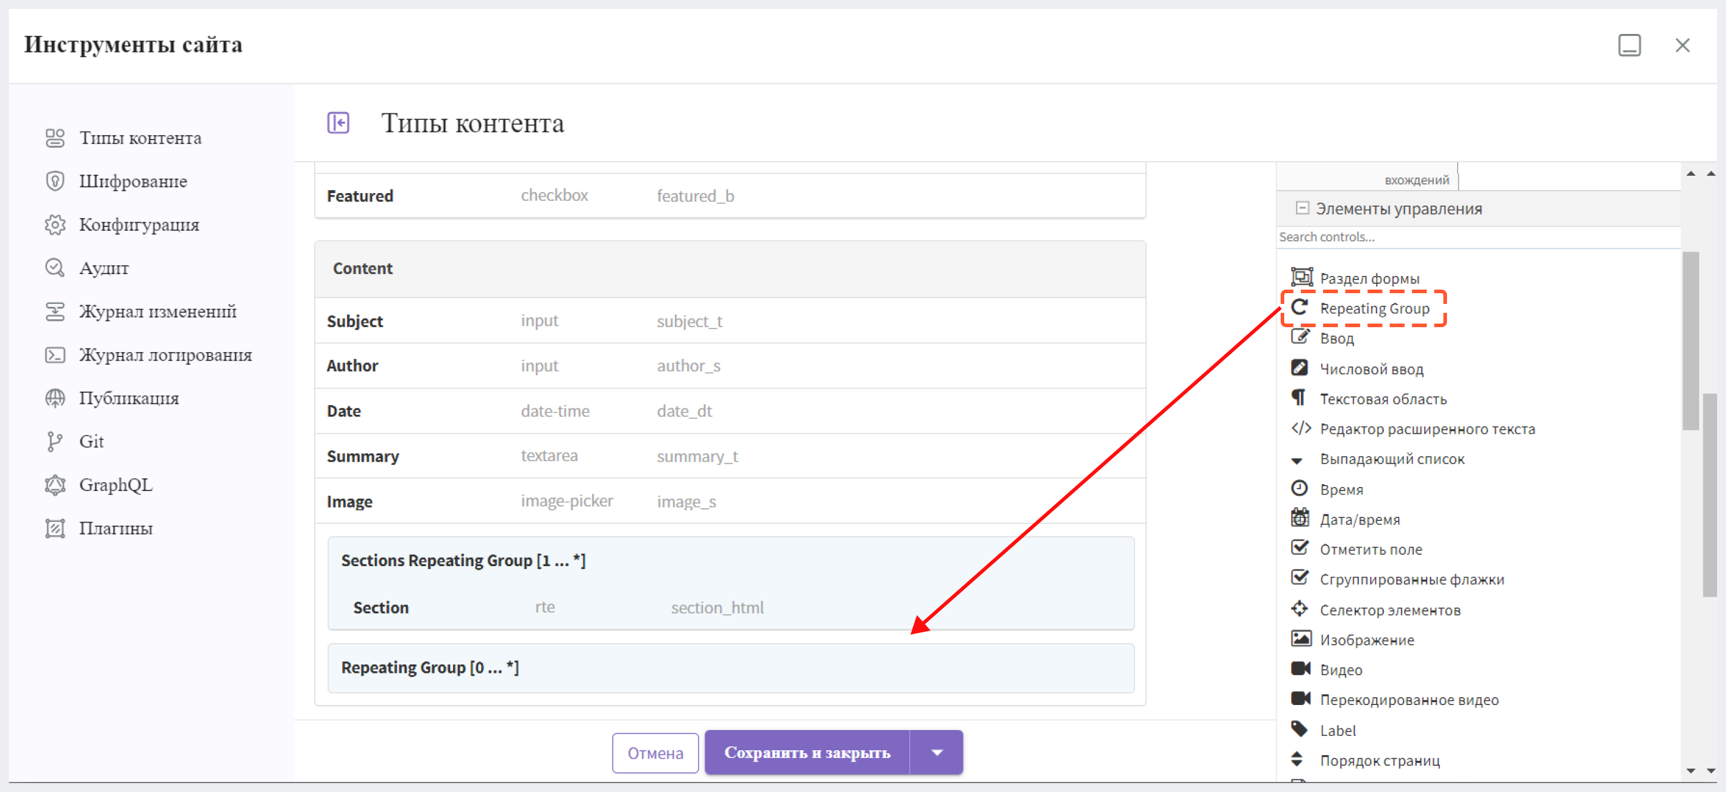Click the Repeating Group control icon
Image resolution: width=1726 pixels, height=792 pixels.
click(x=1300, y=308)
